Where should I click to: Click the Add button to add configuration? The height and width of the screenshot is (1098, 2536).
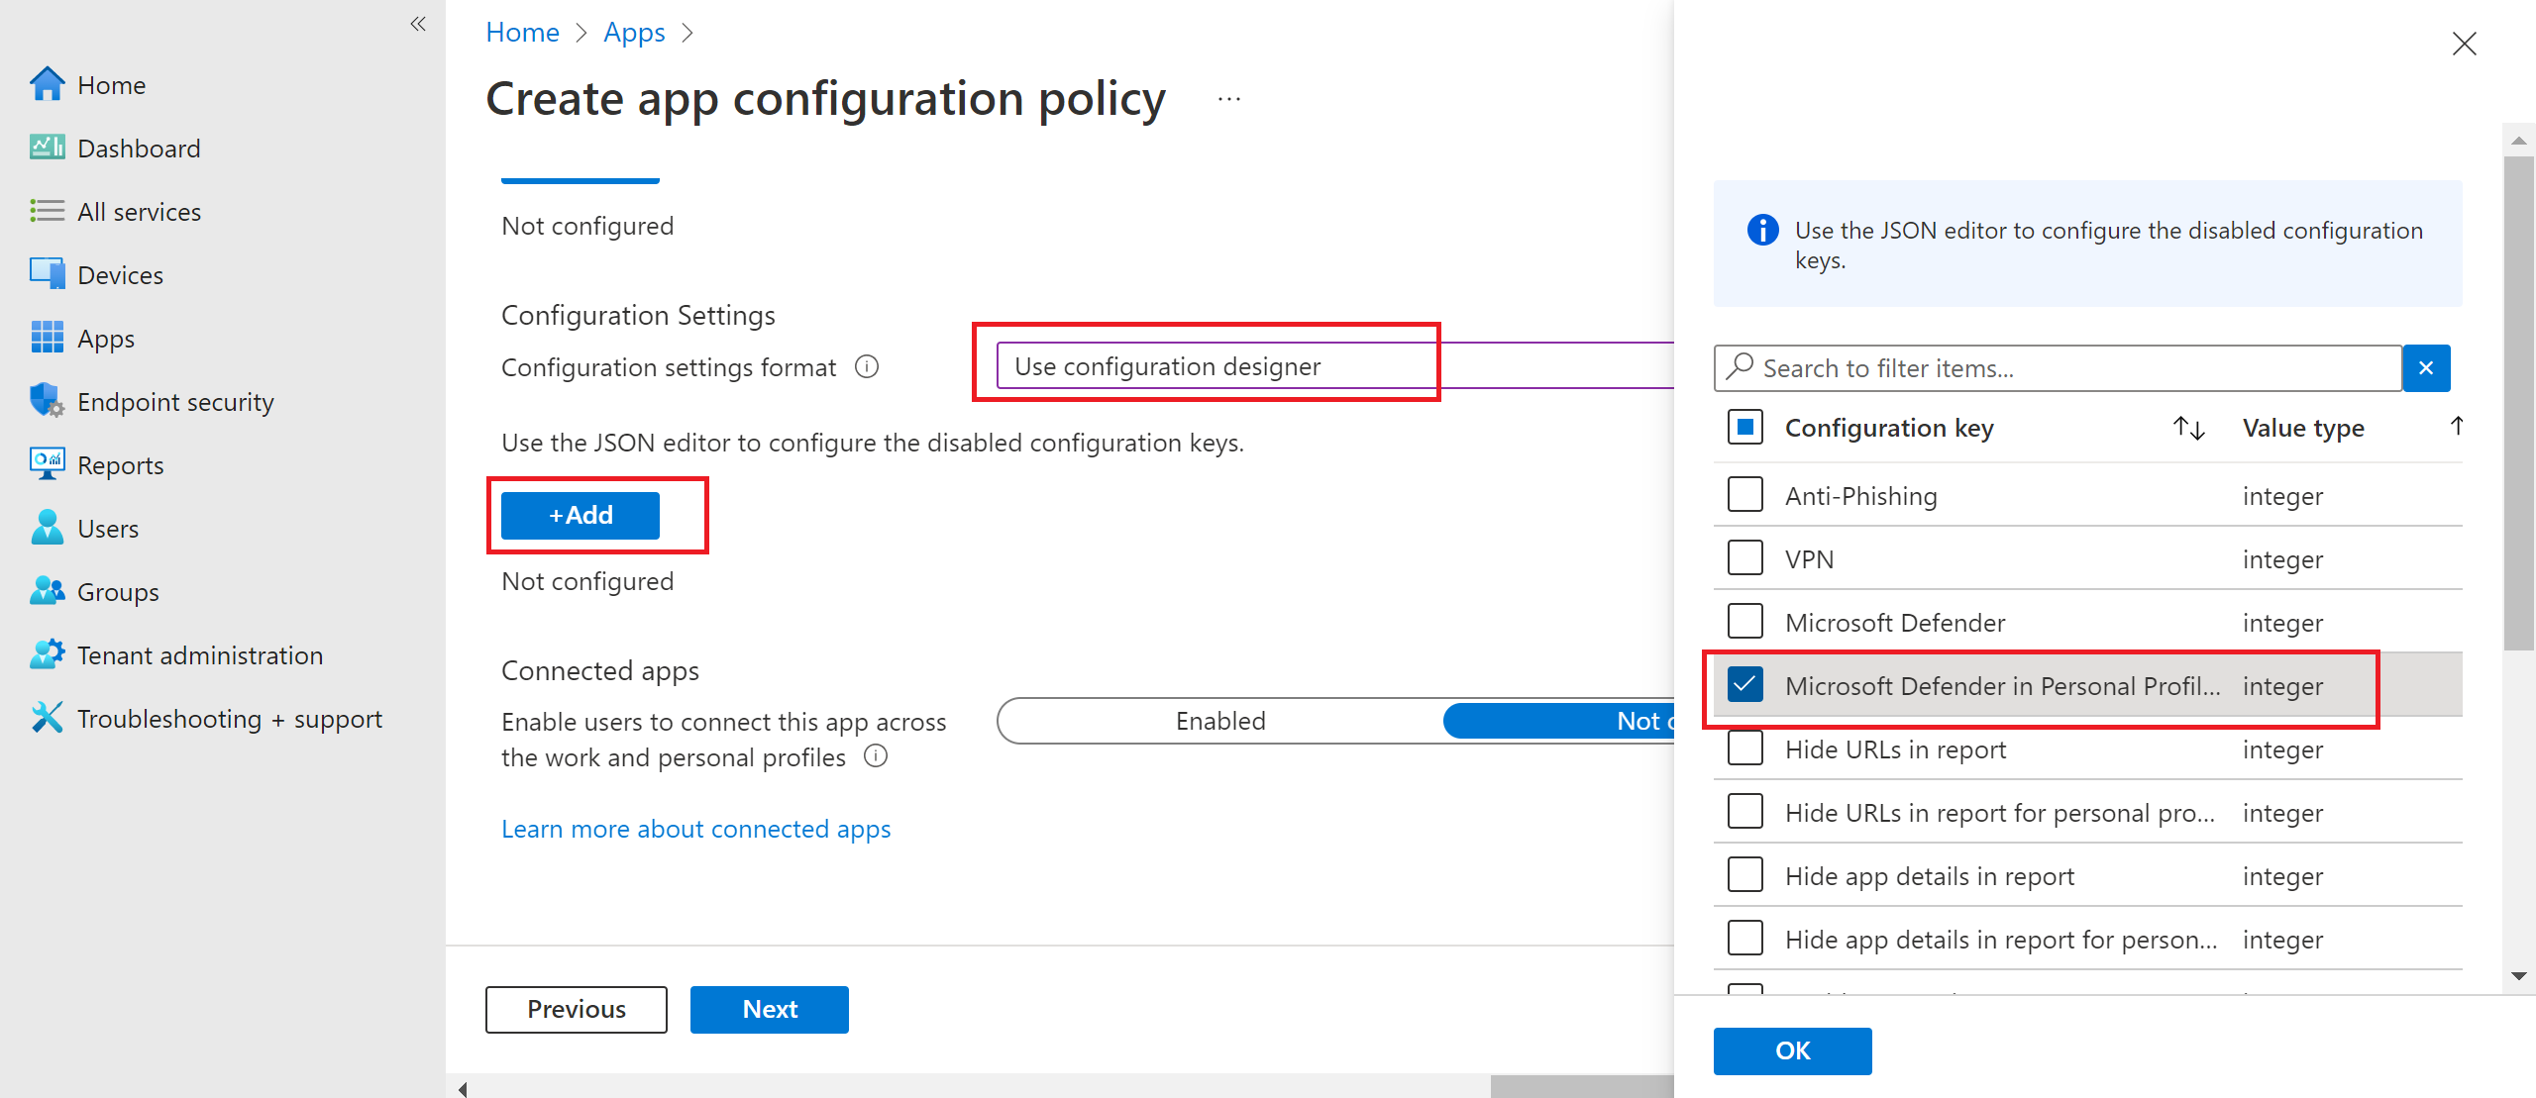coord(579,514)
